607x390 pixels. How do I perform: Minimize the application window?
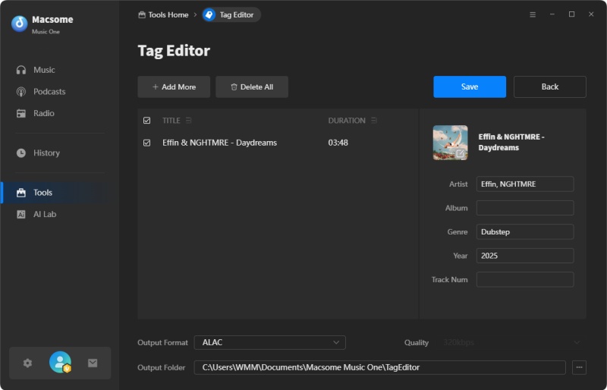[x=552, y=14]
